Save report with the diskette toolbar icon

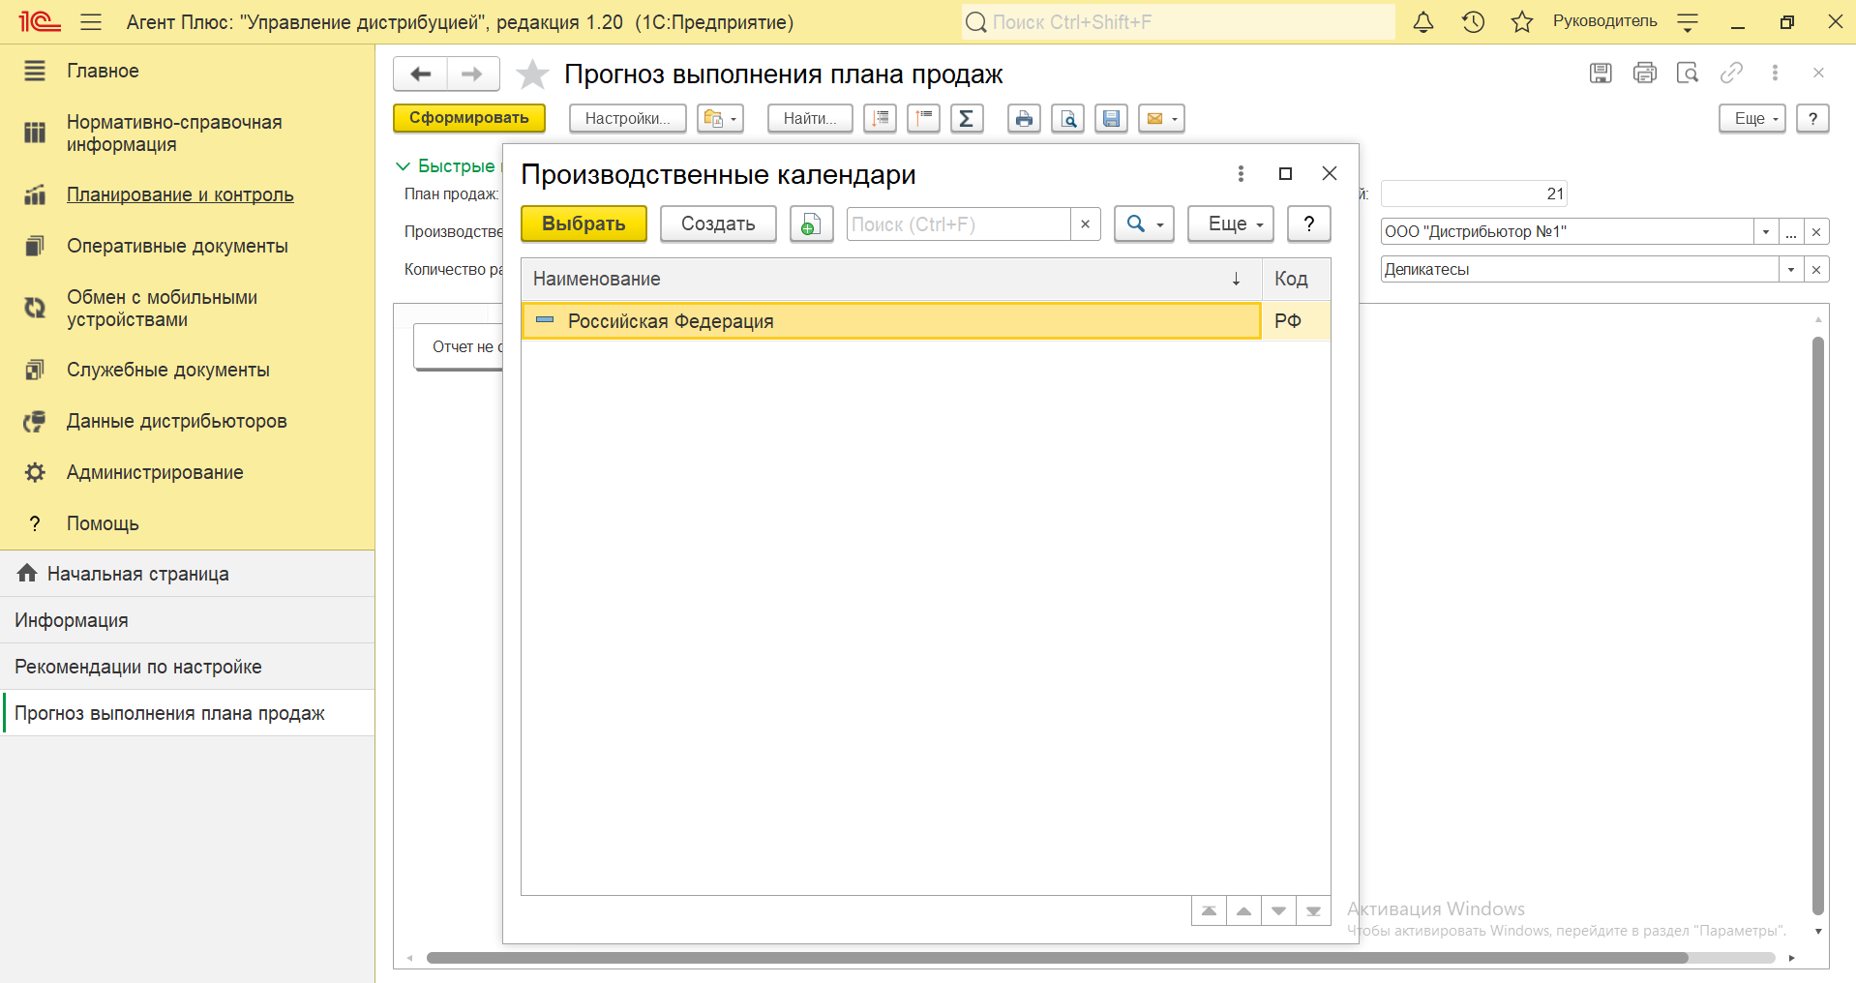click(1111, 118)
